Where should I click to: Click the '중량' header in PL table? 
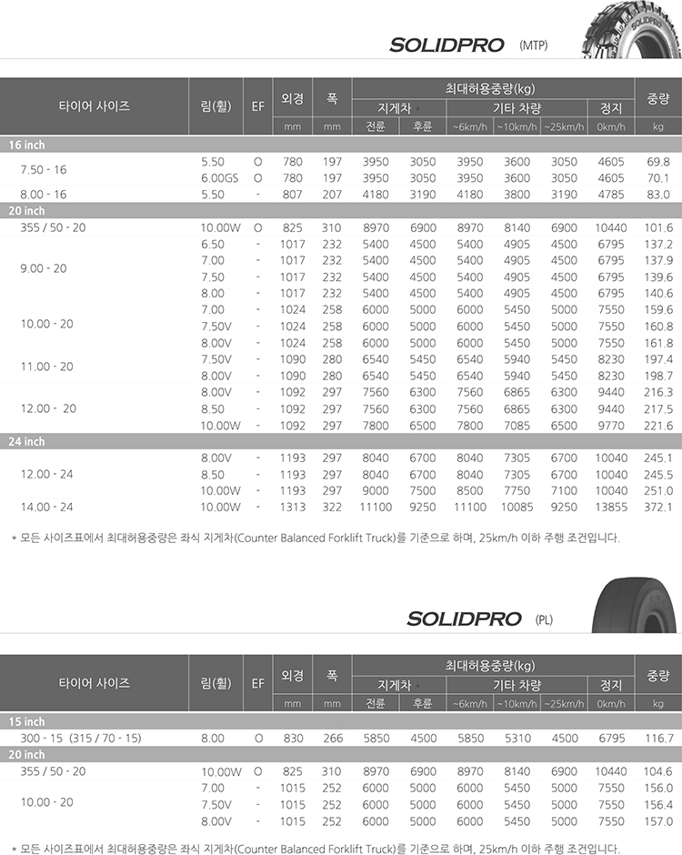coord(658,676)
